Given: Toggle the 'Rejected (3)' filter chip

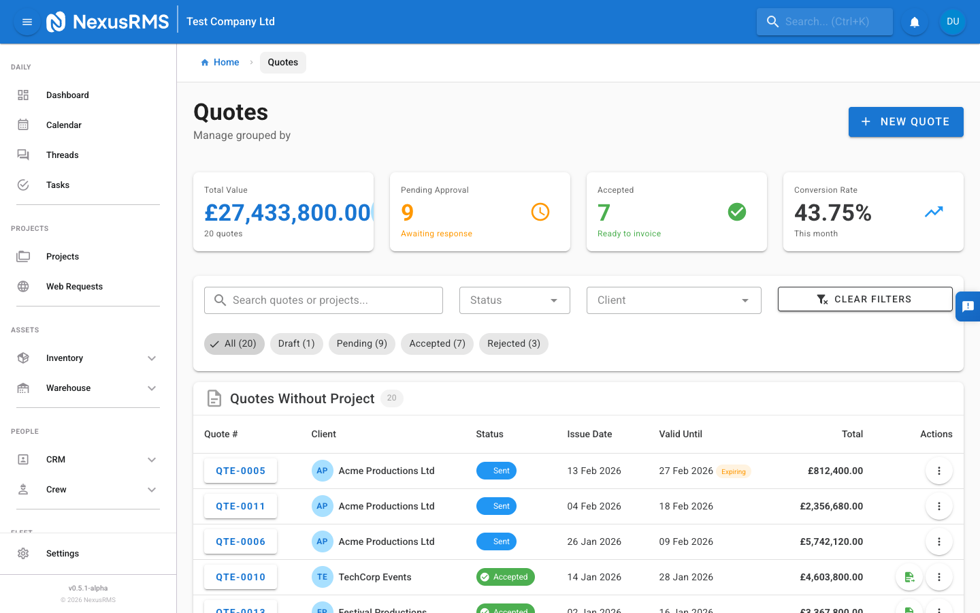Looking at the screenshot, I should coord(513,344).
